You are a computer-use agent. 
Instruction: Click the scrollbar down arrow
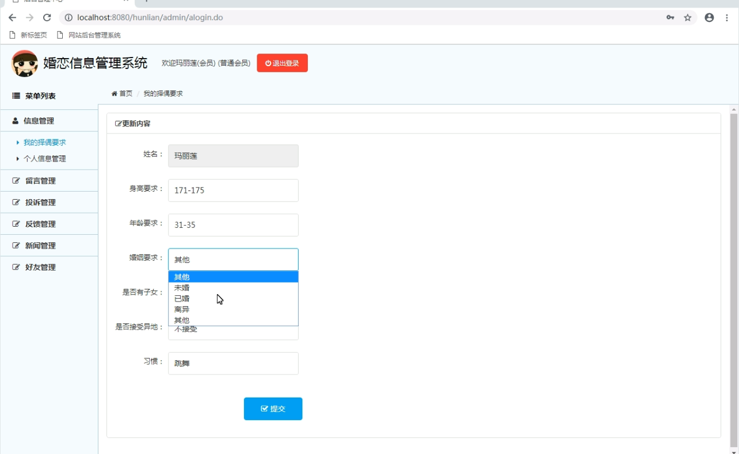pos(734,451)
